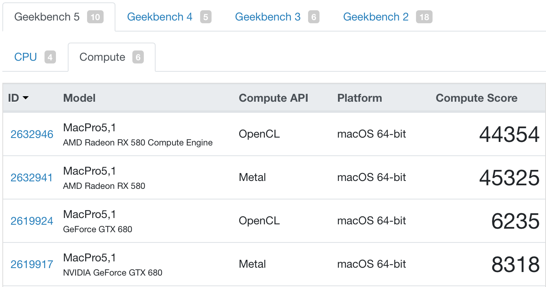Select the Compute results tab
The height and width of the screenshot is (287, 546).
111,57
